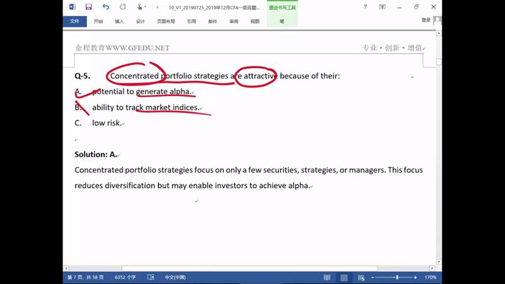The width and height of the screenshot is (505, 284).
Task: Redo the last action
Action: 122,7
